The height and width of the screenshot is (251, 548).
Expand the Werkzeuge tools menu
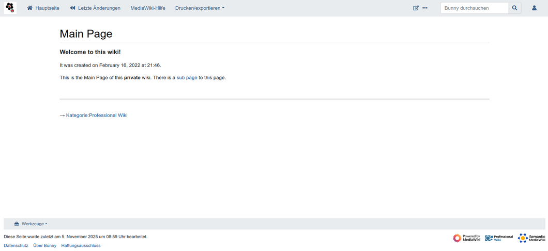coord(31,224)
